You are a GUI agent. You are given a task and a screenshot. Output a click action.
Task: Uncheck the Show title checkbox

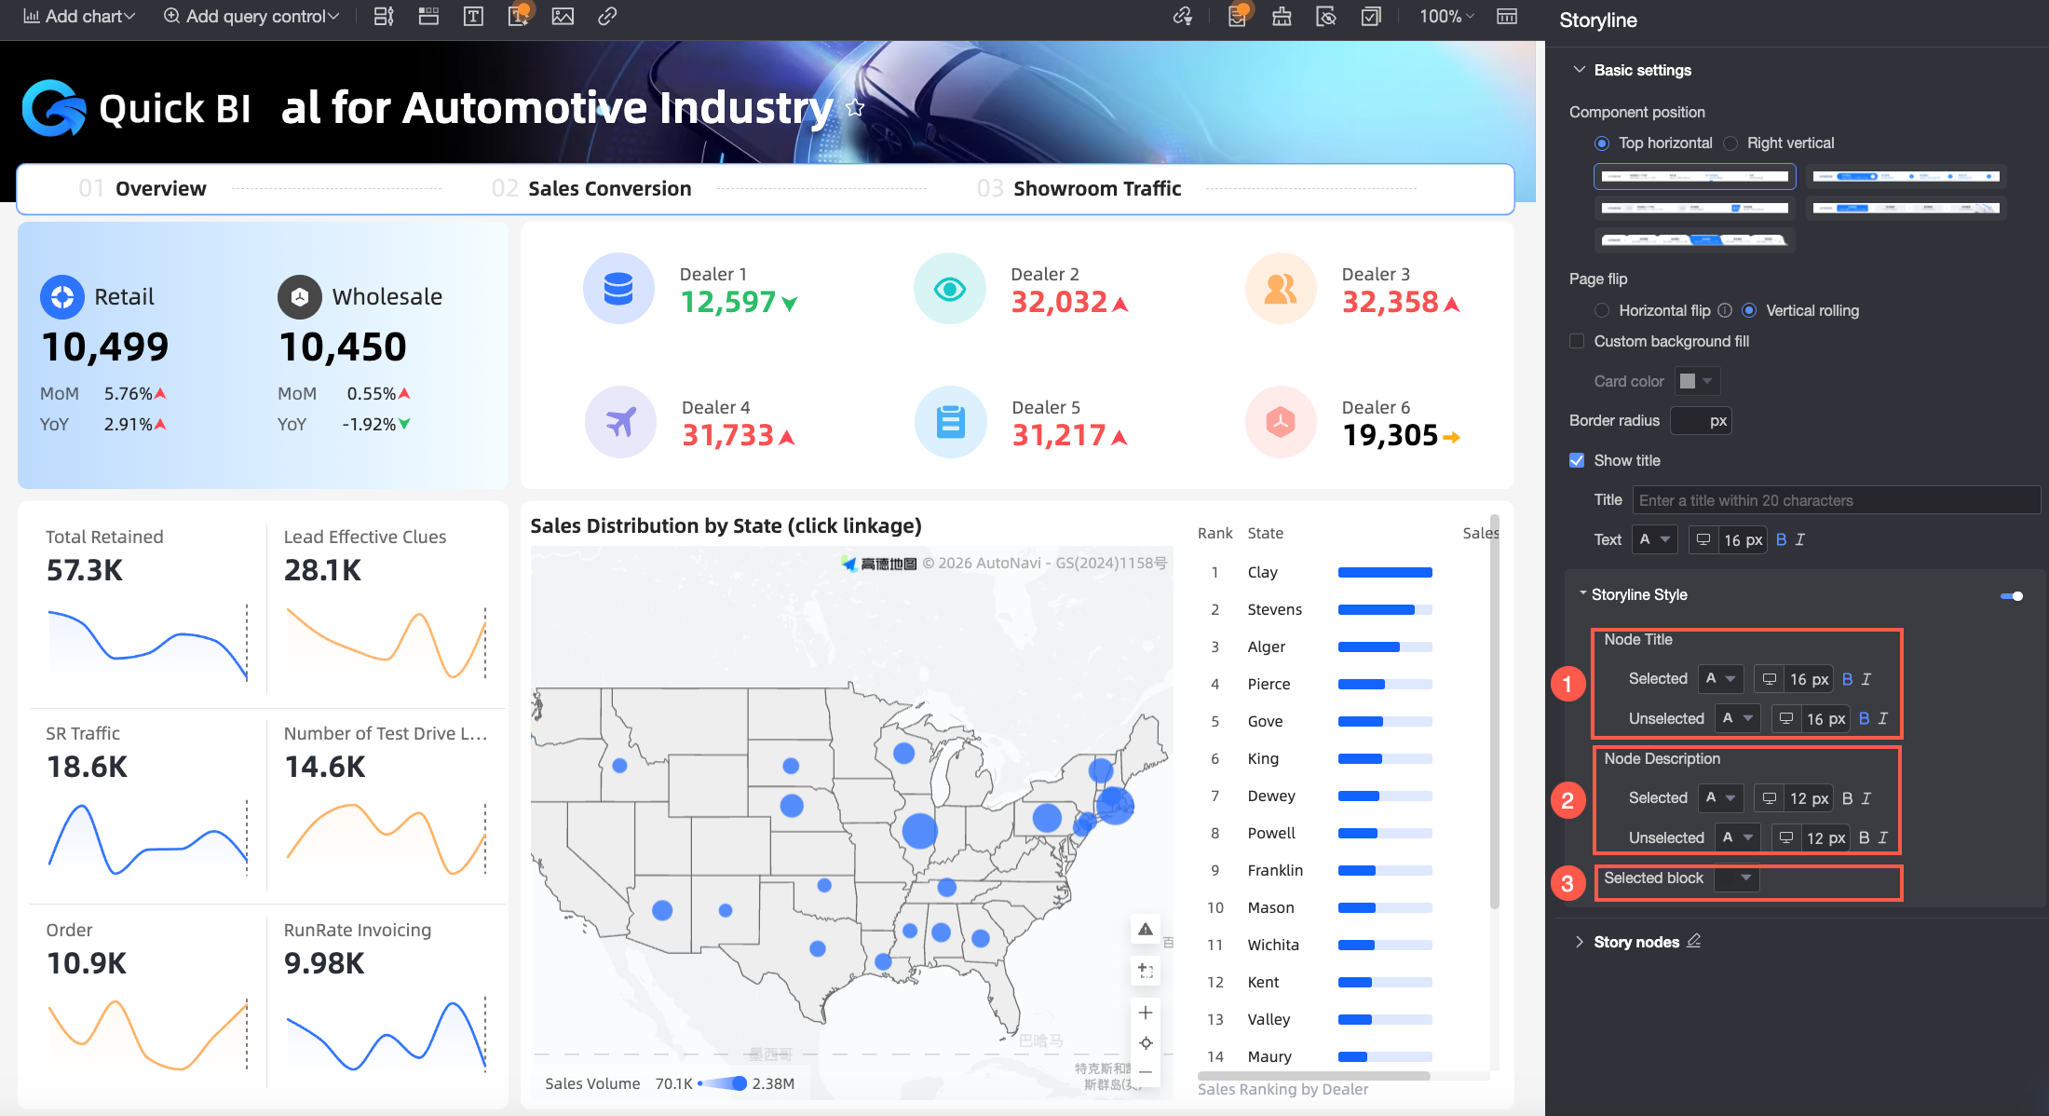click(1577, 460)
